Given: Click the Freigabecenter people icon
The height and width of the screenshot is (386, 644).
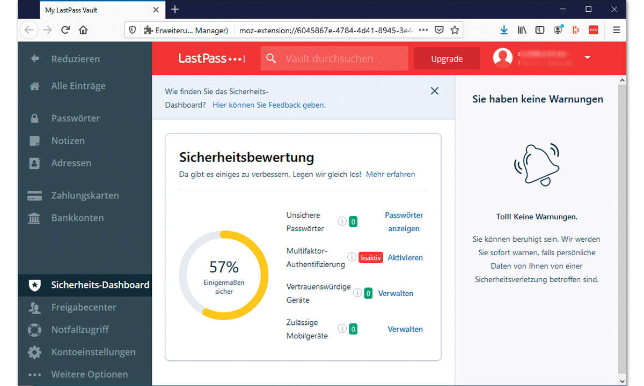Looking at the screenshot, I should (x=34, y=308).
